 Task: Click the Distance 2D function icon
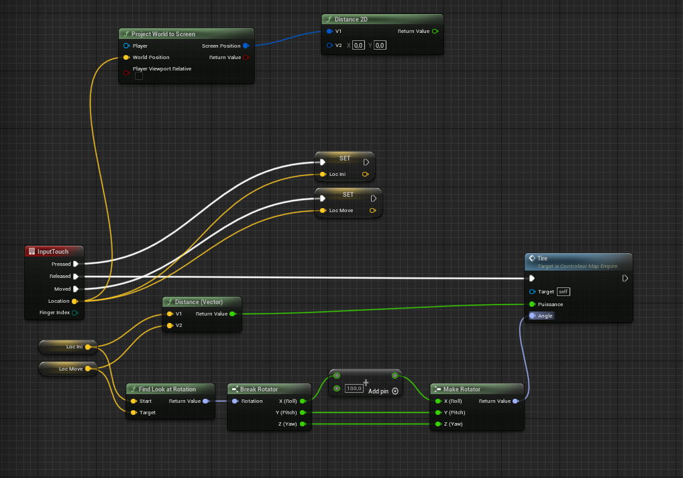(x=328, y=19)
